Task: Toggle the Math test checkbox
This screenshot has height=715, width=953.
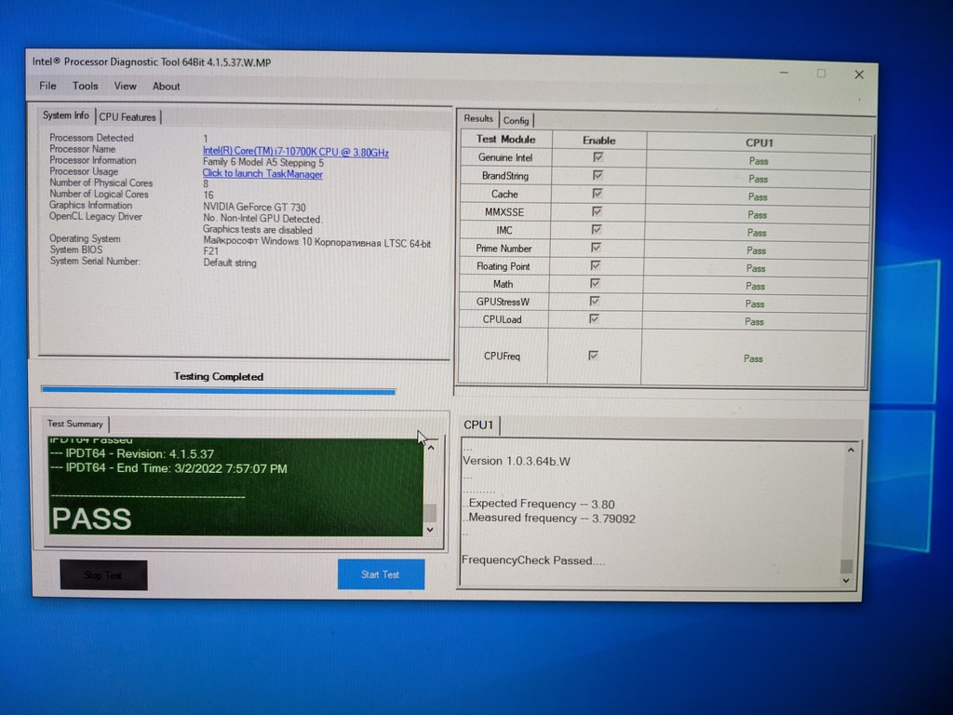Action: tap(595, 283)
